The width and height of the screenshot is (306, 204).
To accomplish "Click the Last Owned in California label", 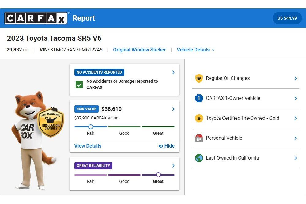I will click(x=232, y=158).
